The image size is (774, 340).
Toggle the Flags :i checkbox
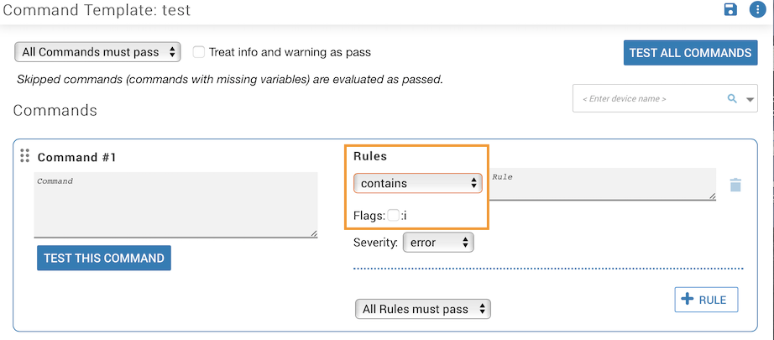click(394, 216)
